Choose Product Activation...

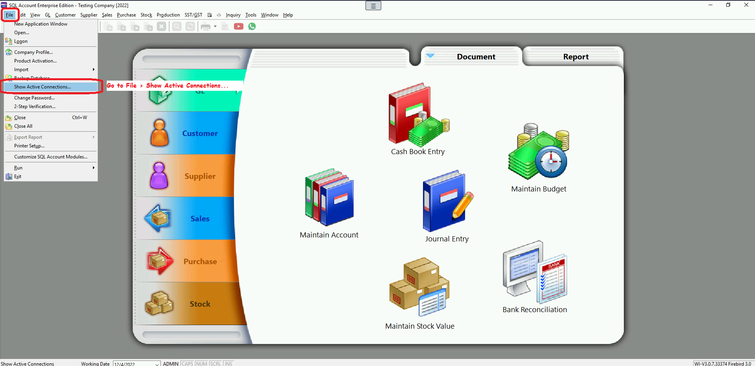tap(50, 61)
